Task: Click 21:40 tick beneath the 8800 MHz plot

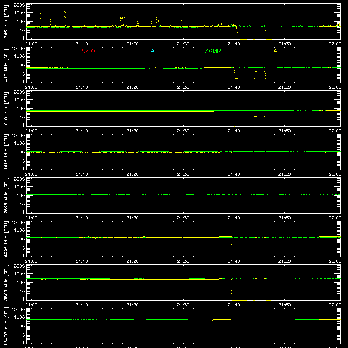Action: click(x=234, y=305)
